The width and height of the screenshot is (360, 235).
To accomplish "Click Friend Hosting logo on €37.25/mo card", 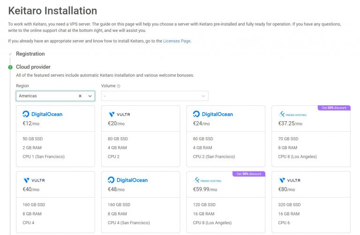I will 292,114.
